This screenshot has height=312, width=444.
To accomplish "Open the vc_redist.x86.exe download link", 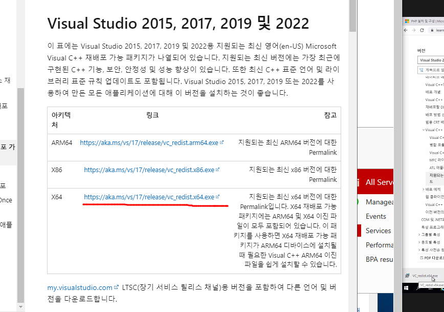I will (x=149, y=170).
